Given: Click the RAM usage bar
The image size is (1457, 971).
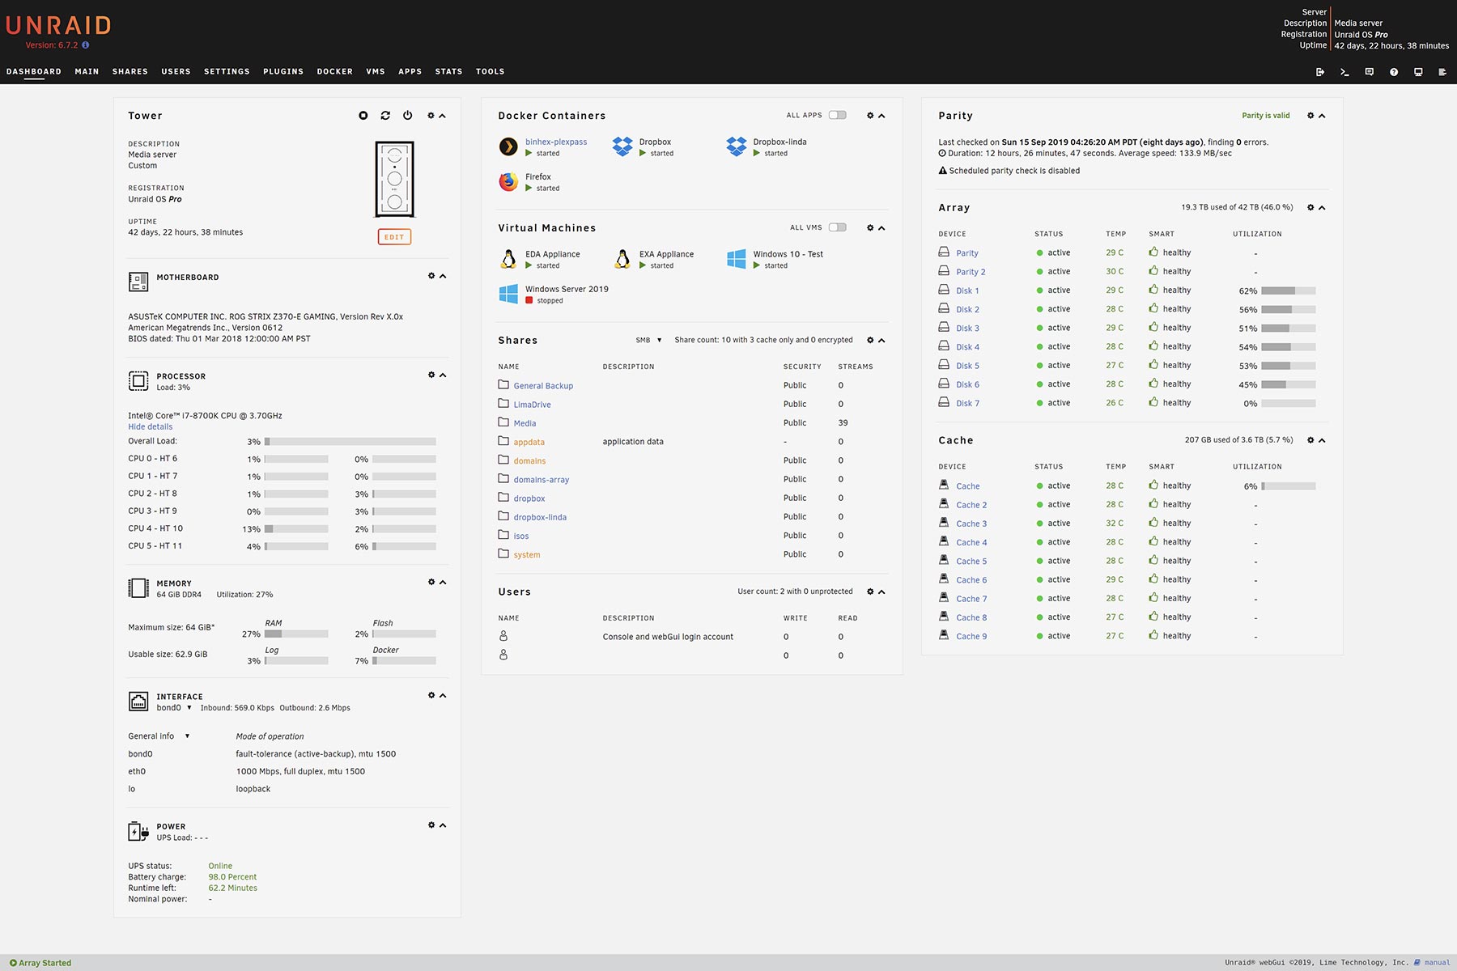Looking at the screenshot, I should (296, 634).
